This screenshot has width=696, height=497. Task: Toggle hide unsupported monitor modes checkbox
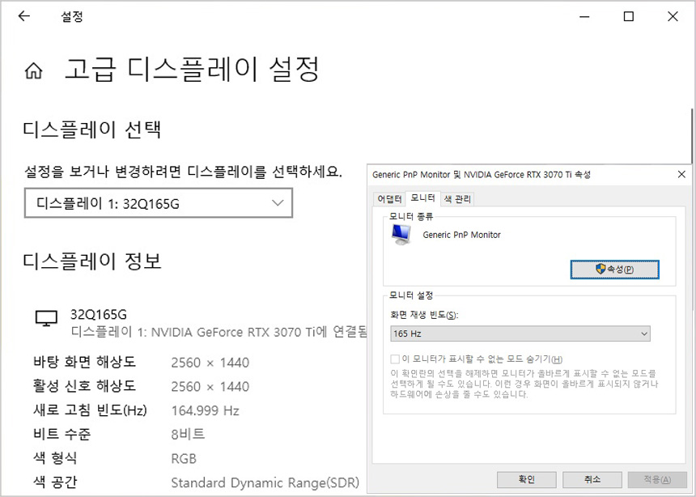395,359
